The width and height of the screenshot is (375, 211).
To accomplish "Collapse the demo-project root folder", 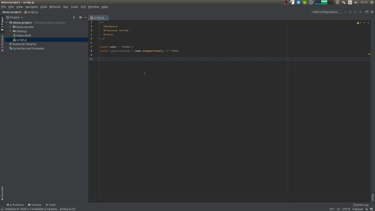I will coord(7,23).
